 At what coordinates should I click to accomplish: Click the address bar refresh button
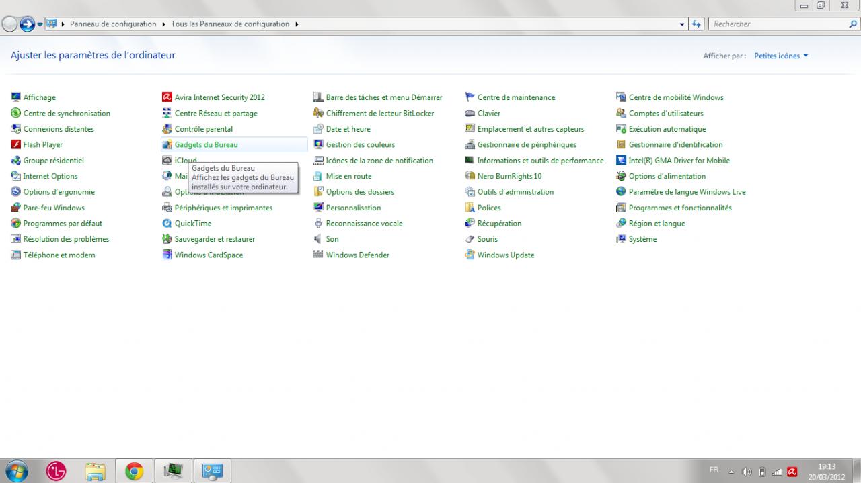pos(697,24)
